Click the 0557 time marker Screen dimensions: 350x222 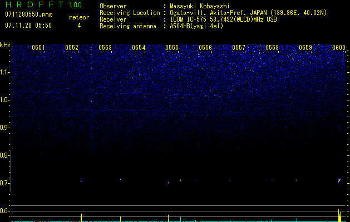(239, 48)
